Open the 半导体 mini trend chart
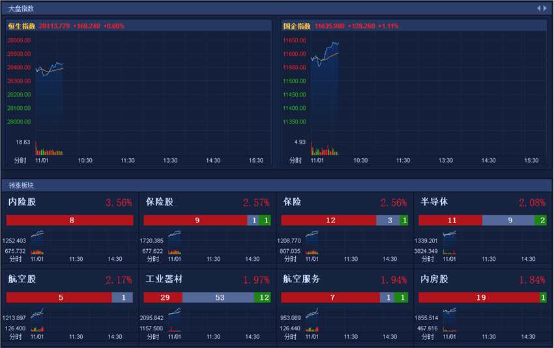Image resolution: width=554 pixels, height=348 pixels. point(450,242)
